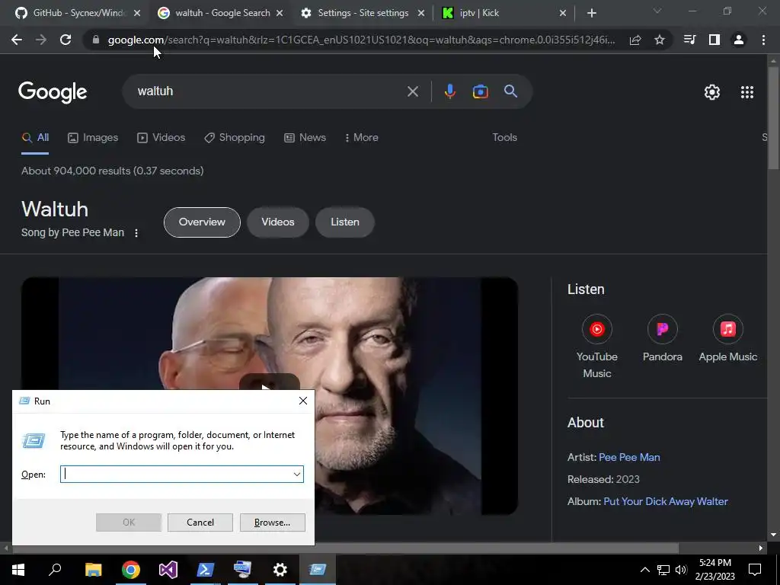Open Chrome media controls icon
Screen dimensions: 780x585
(689, 40)
